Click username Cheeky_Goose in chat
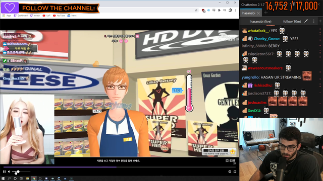 [x=267, y=39]
